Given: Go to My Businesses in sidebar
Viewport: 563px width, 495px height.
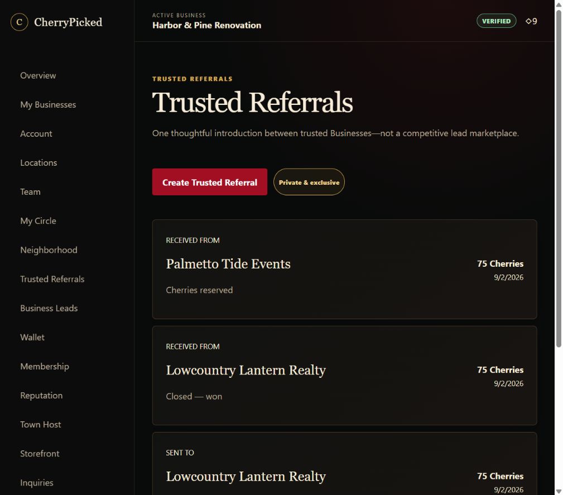Looking at the screenshot, I should (48, 104).
